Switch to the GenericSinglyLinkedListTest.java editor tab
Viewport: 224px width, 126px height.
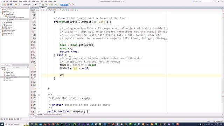[x=57, y=8]
